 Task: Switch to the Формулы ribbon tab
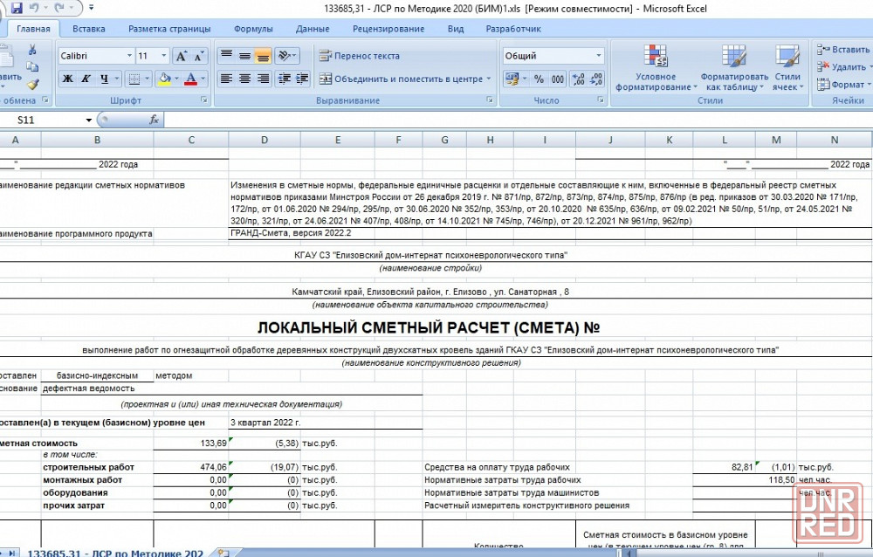coord(253,29)
